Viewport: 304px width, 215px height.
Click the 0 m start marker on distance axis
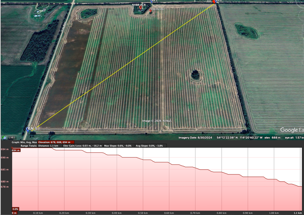(14, 213)
